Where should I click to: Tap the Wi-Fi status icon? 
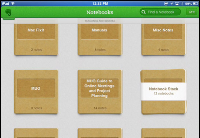tap(13, 4)
